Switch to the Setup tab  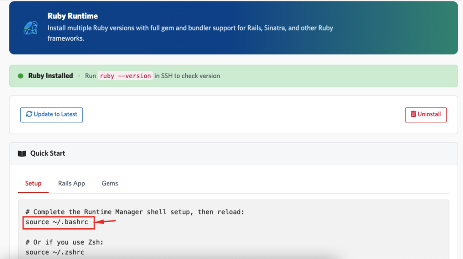tap(33, 183)
